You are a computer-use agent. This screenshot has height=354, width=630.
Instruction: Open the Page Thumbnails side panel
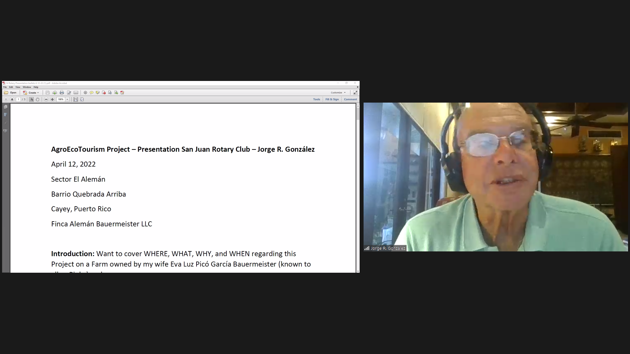pyautogui.click(x=6, y=107)
